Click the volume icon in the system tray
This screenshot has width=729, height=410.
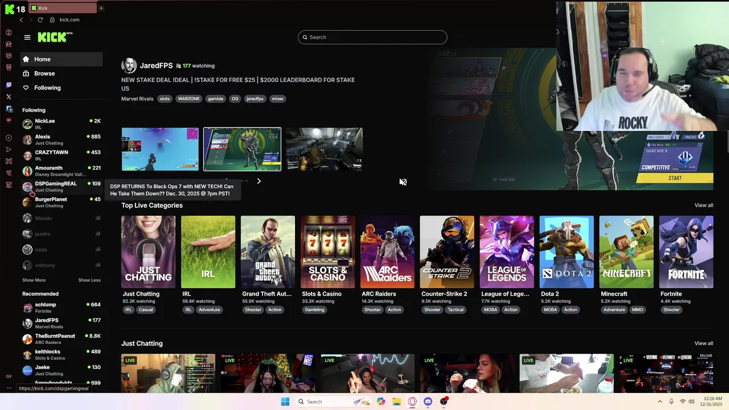(x=691, y=401)
